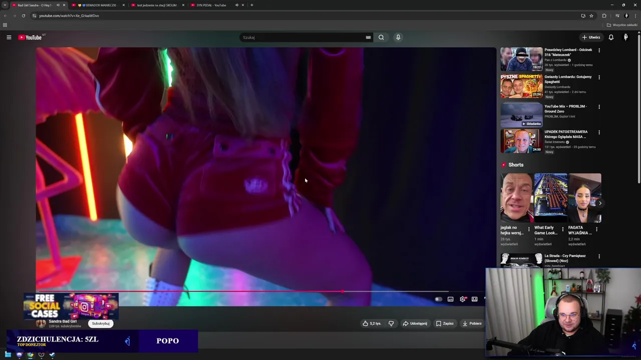Screen dimensions: 641x360
Task: Open Chrome media control icon
Action: pos(617,15)
